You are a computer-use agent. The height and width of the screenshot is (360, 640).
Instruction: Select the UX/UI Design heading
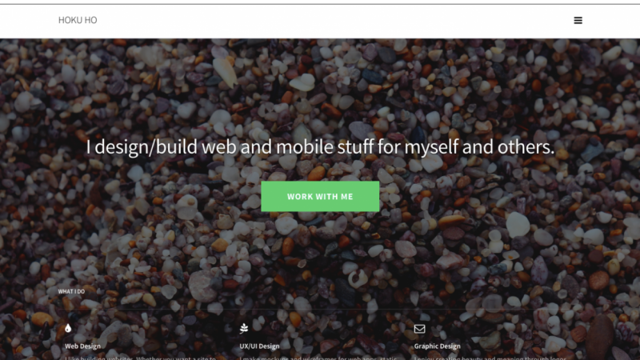259,346
